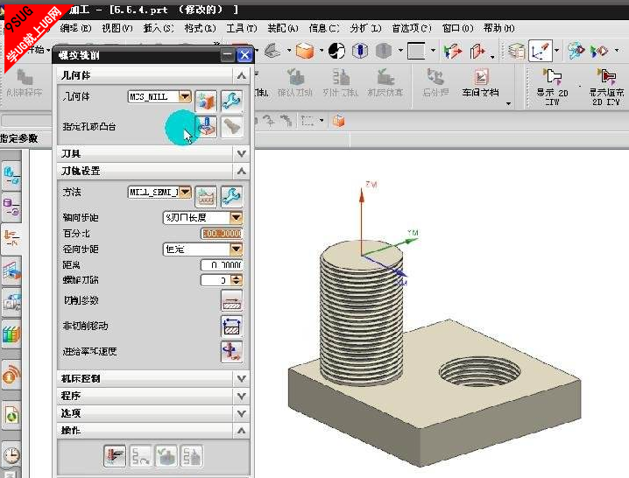Open the dropdown arrow beside the orange cube

(322, 51)
